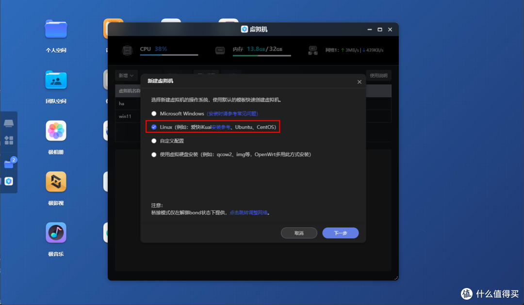Screen dimensions: 524x305
Task: Select the 自定义配置 option
Action: (x=154, y=141)
